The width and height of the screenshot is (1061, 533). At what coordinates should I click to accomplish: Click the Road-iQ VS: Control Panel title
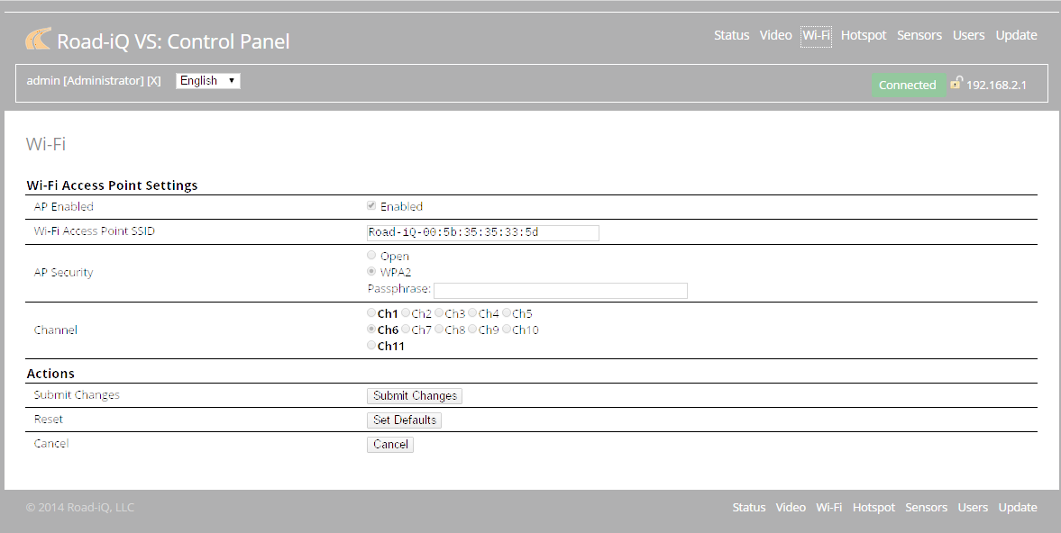click(x=173, y=41)
